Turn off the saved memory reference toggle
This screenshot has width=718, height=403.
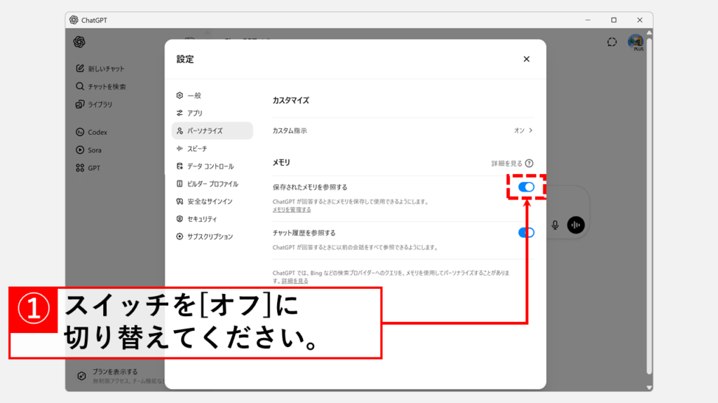point(526,187)
